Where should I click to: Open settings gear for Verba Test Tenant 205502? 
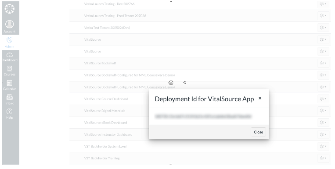(323, 28)
